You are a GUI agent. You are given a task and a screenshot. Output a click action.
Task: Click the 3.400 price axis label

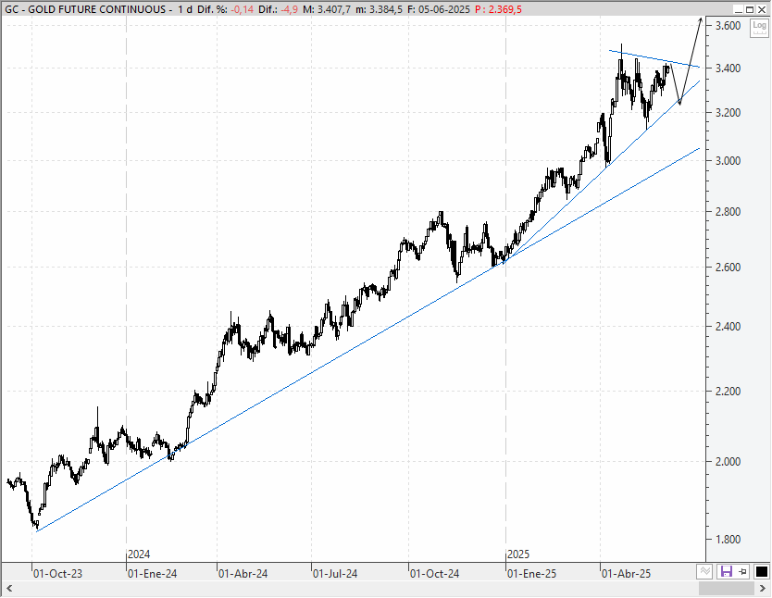click(728, 69)
